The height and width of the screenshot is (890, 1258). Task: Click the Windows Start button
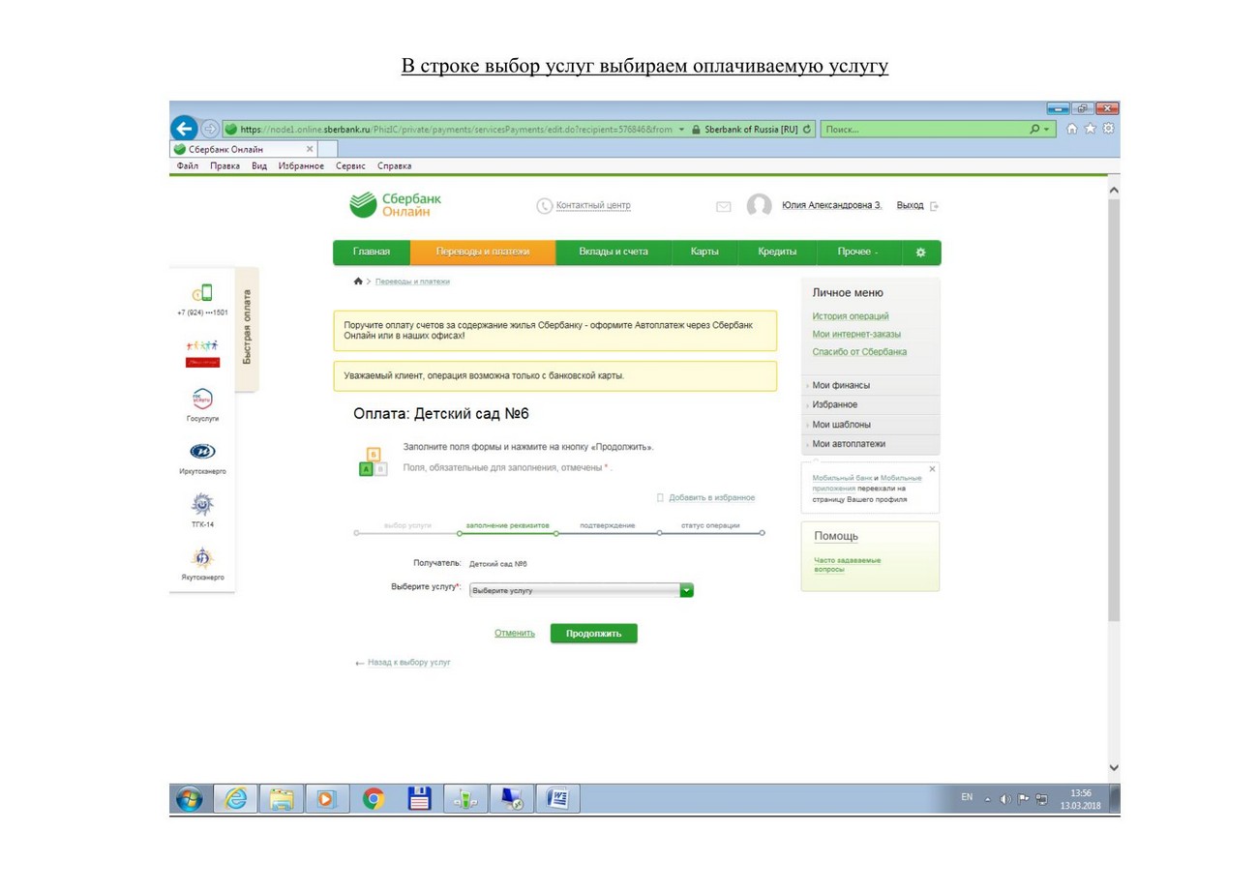tap(190, 799)
